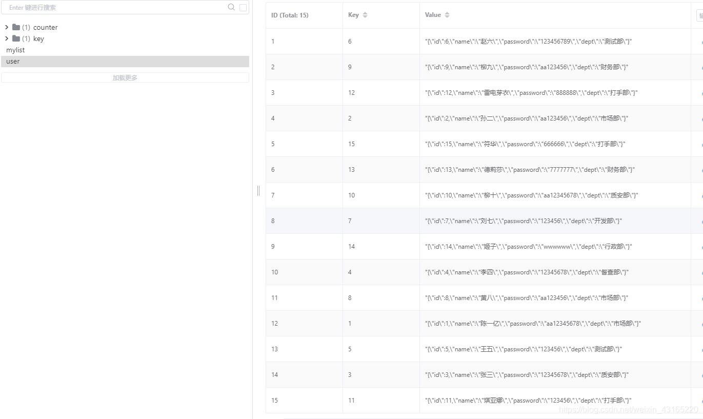Image resolution: width=703 pixels, height=419 pixels.
Task: Click ID cell 4 in 孙二 row
Action: [x=304, y=118]
